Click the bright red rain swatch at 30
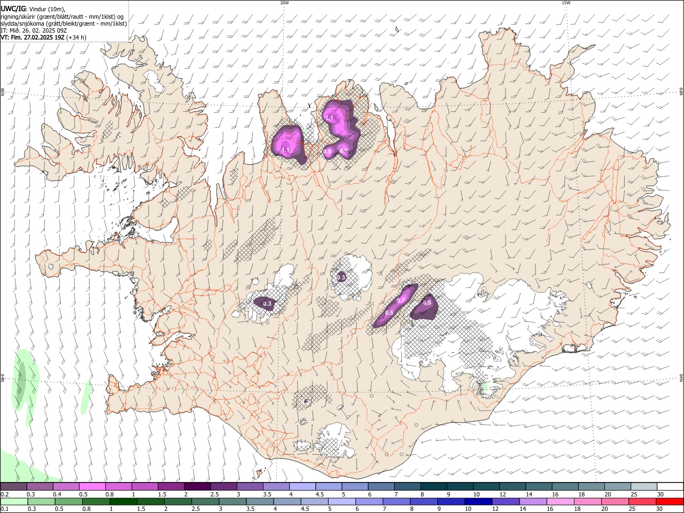684x513 pixels. (670, 502)
